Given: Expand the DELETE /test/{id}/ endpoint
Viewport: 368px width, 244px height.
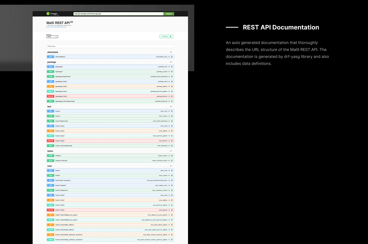Looking at the screenshot, I should (104, 141).
